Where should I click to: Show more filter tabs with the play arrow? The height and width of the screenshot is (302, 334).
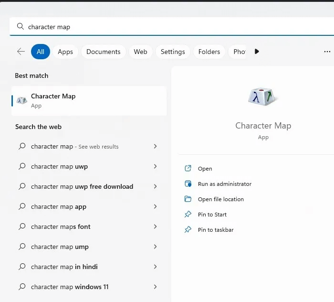coord(257,52)
